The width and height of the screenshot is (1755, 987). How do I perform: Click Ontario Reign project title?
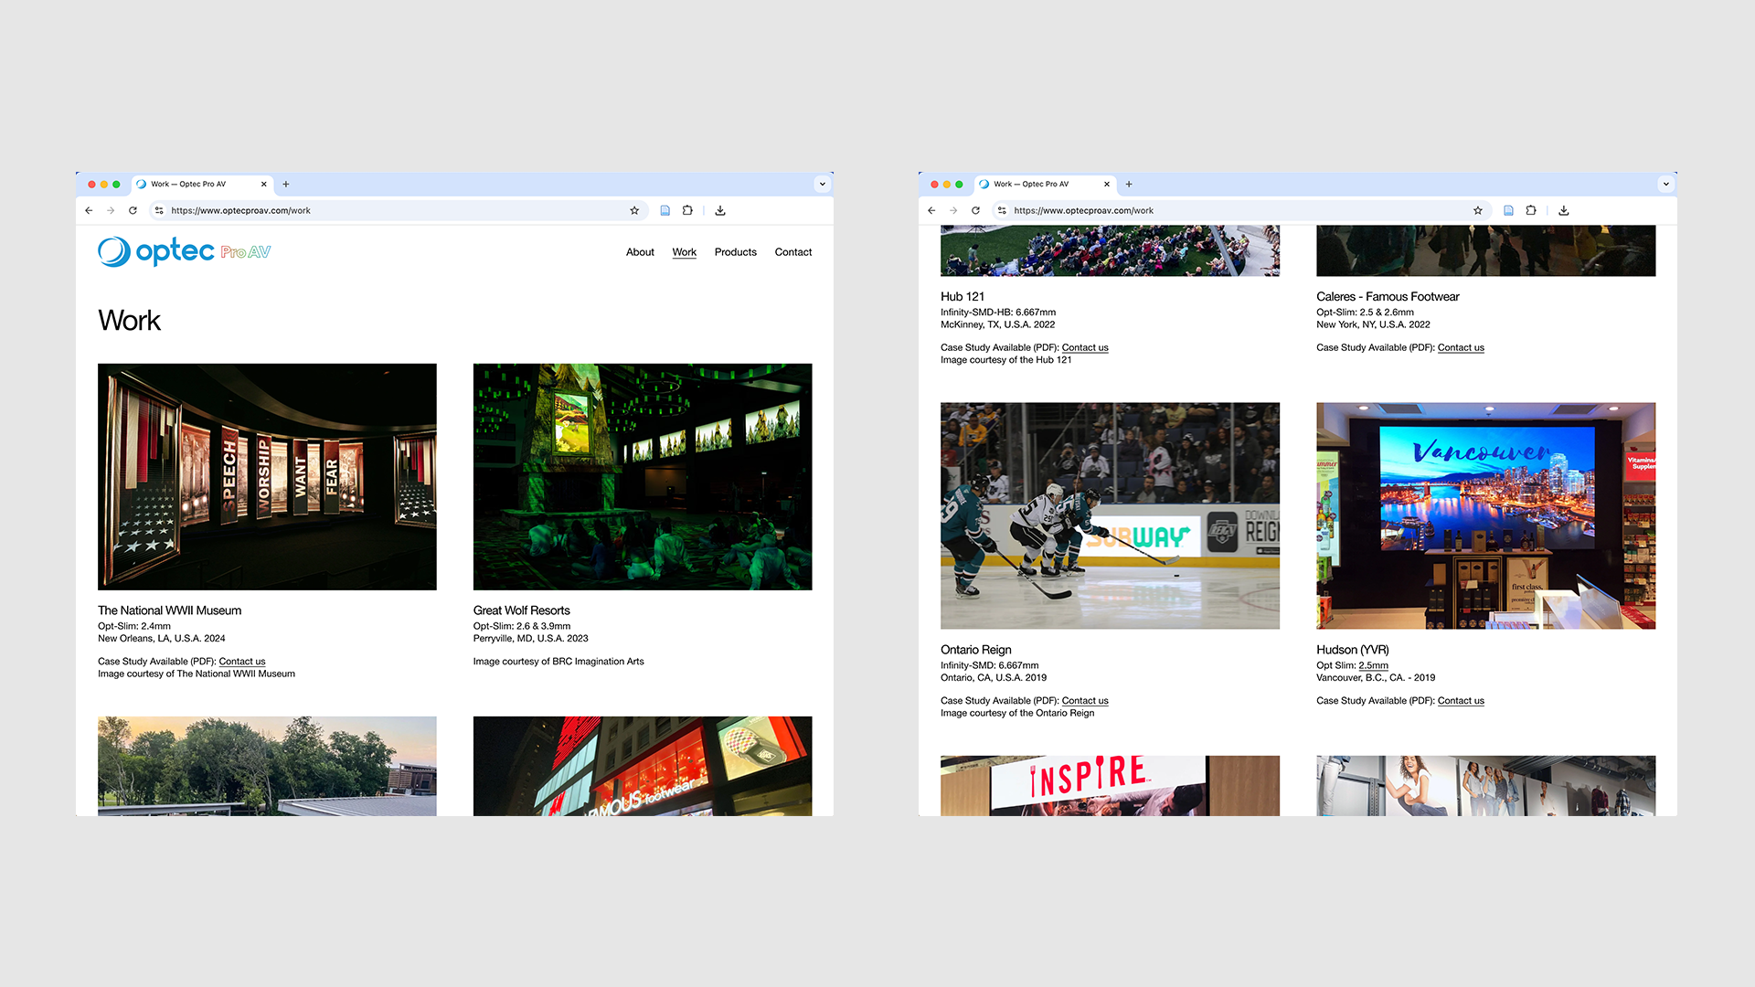pyautogui.click(x=976, y=650)
